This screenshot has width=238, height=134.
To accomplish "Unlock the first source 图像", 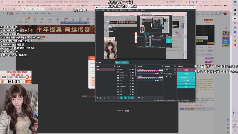I will (x=133, y=69).
